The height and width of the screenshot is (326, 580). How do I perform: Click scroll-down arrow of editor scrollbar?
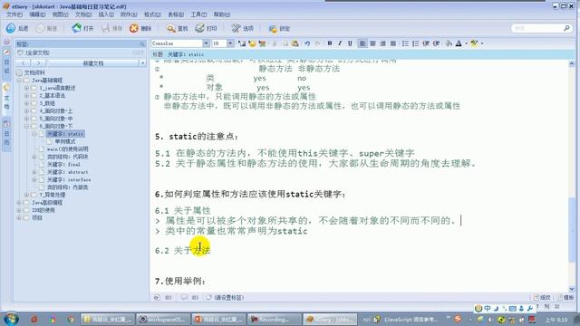tap(572, 289)
